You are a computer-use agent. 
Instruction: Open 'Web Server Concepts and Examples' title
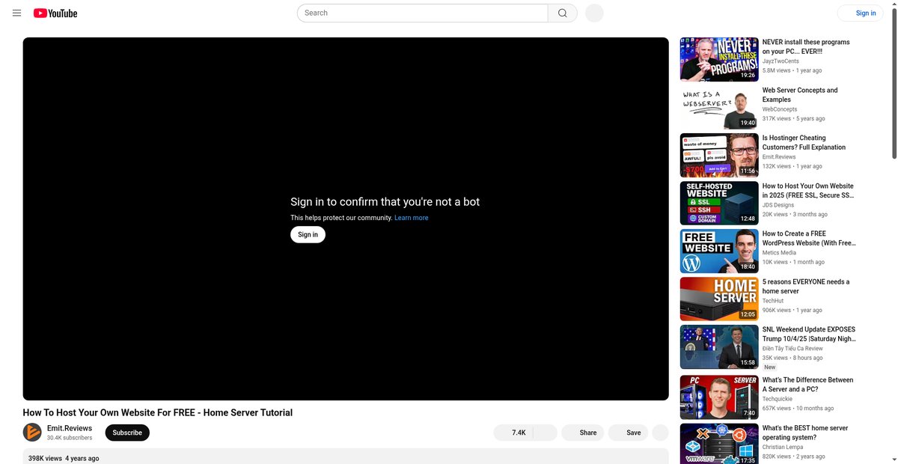click(800, 95)
